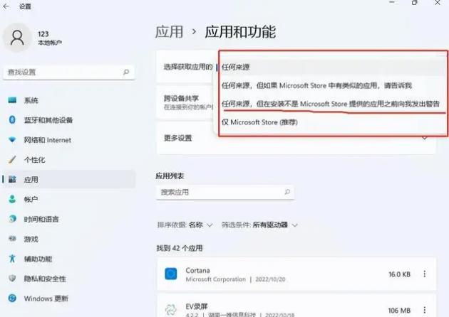Viewport: 449px width, 317px height.
Task: Click the 应用 sidebar icon
Action: [12, 179]
